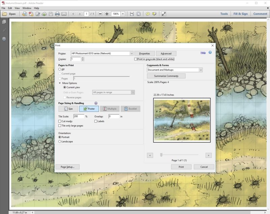Open the Fill & Sign pane
The width and height of the screenshot is (270, 214).
[x=241, y=14]
